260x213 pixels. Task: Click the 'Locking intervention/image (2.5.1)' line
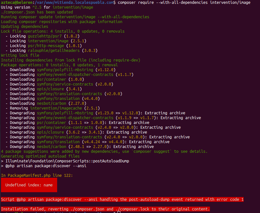point(46,41)
